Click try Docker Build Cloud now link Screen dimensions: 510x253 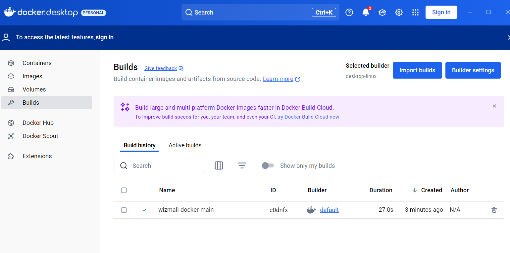[308, 117]
